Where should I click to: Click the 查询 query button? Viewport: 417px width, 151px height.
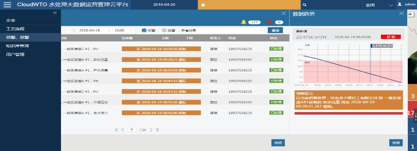[x=275, y=31]
